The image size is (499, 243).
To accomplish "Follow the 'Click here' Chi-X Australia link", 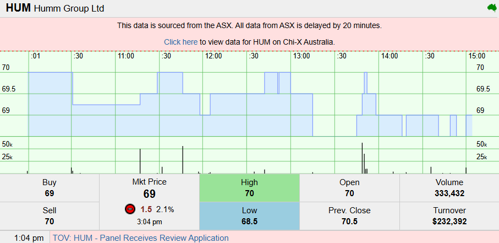I will 180,42.
